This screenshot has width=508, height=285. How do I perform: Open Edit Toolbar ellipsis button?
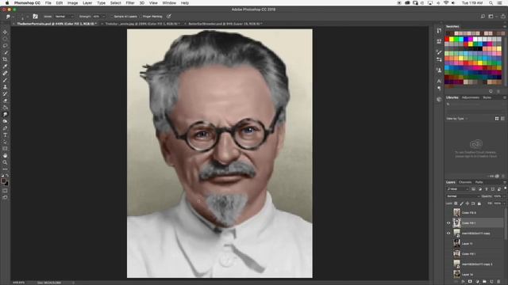coord(5,169)
